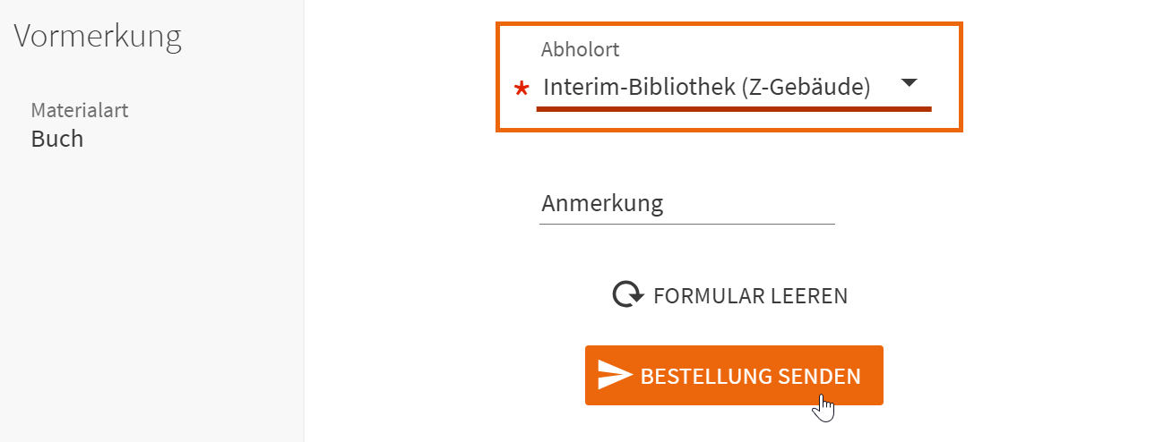The image size is (1164, 442).
Task: Open the Abholort dropdown arrow
Action: (x=909, y=83)
